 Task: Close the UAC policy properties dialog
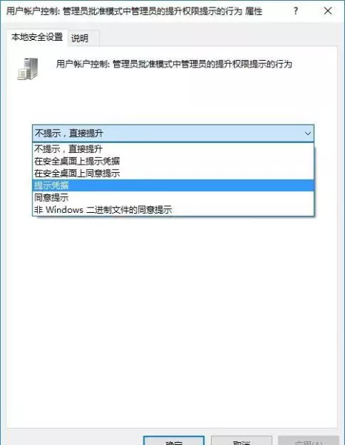[x=328, y=11]
